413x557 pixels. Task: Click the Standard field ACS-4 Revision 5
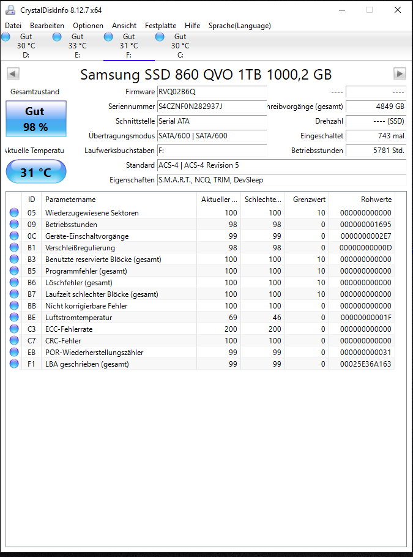[x=282, y=165]
